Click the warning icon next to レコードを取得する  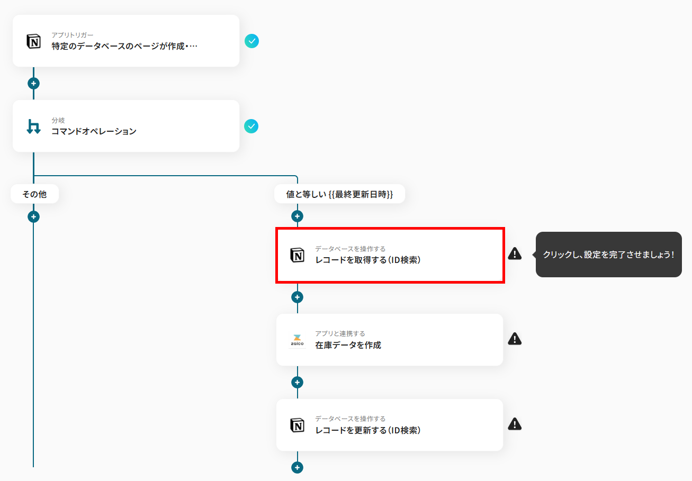pos(515,254)
